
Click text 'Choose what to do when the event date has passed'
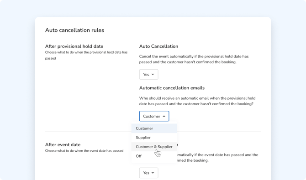coord(84,151)
